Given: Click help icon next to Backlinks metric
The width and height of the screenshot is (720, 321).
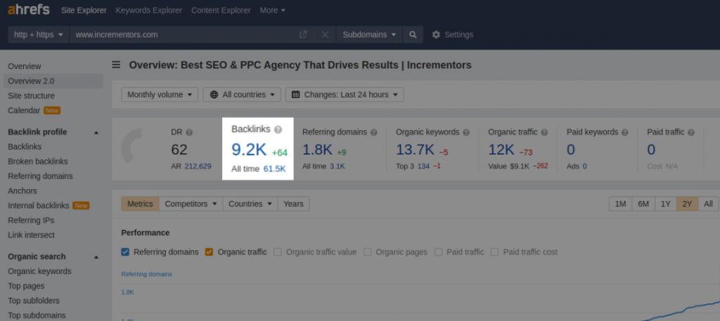Looking at the screenshot, I should [x=278, y=130].
